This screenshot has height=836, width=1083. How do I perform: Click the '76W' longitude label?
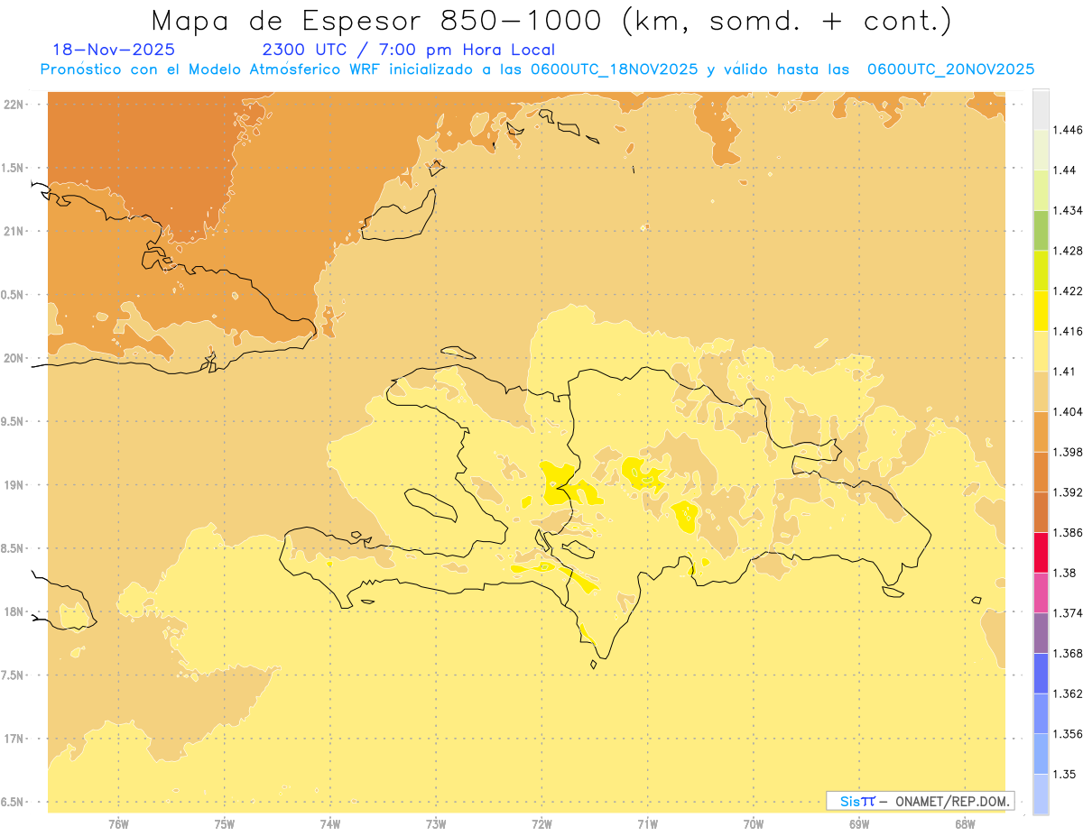[118, 824]
